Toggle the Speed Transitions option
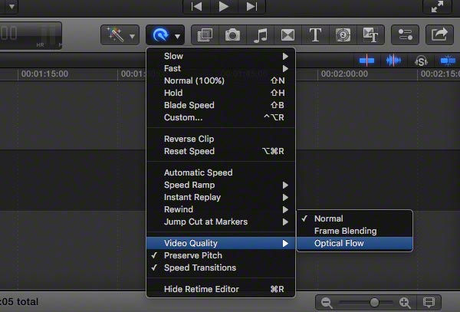 [x=221, y=268]
